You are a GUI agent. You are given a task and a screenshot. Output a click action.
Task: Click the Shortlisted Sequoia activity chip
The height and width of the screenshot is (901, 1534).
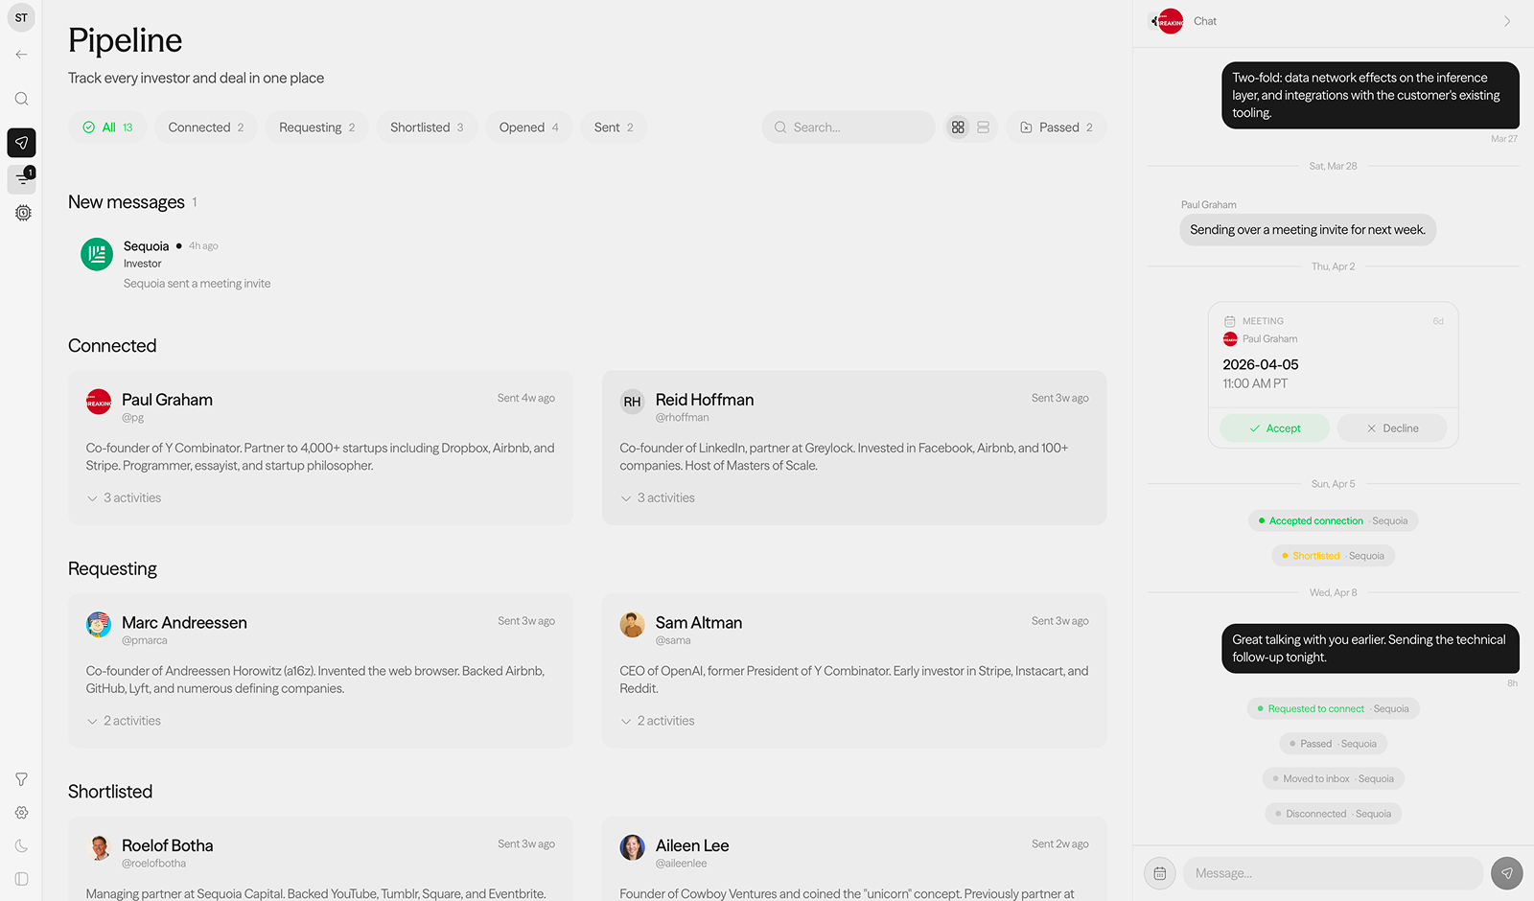coord(1334,556)
